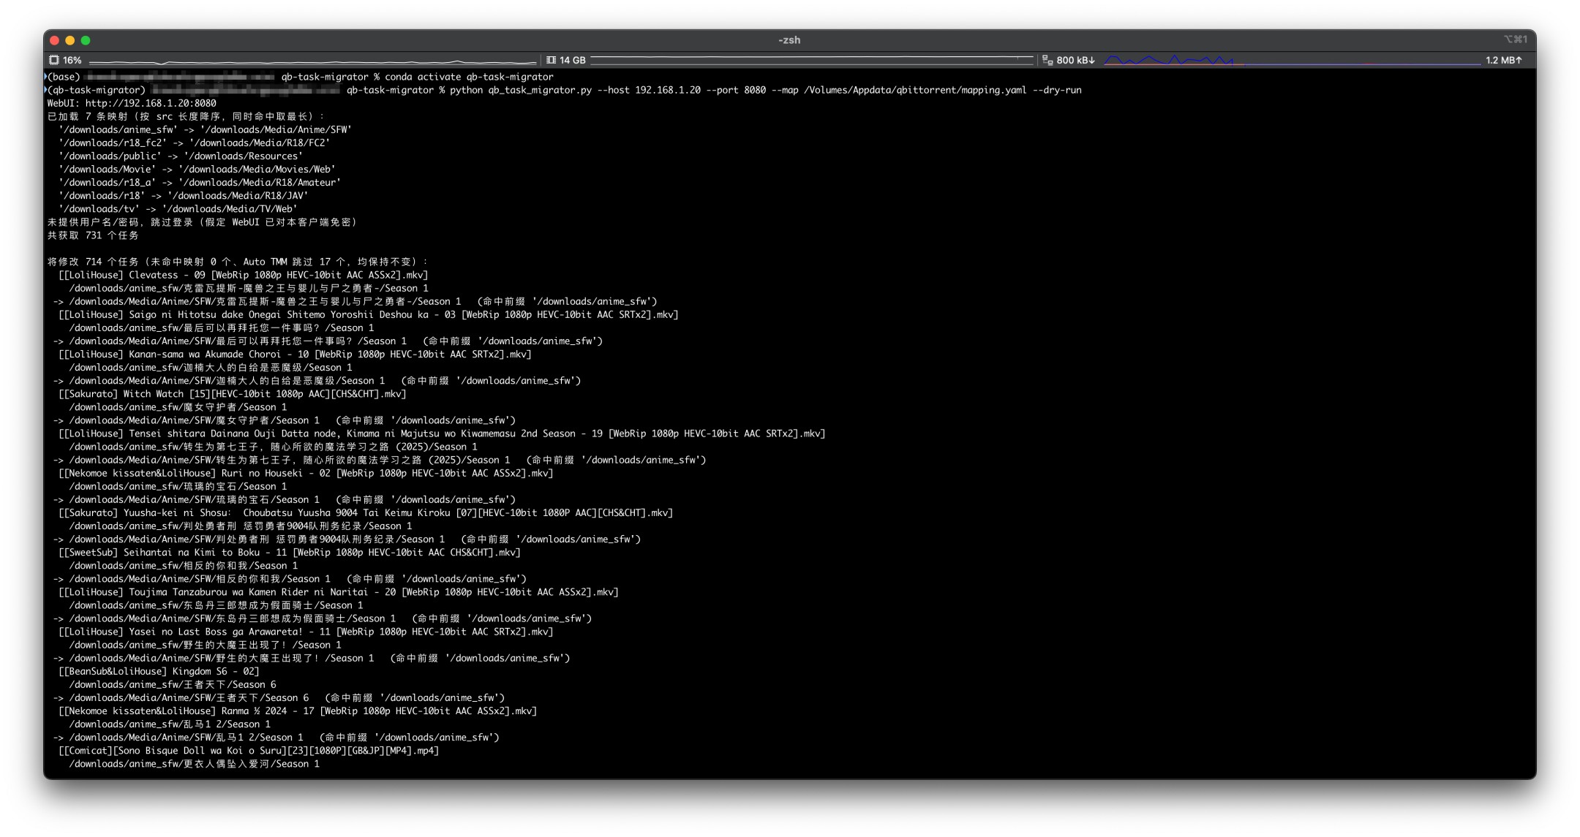Click mapping '/downloads/r18_fc2' line
Viewport: 1580px width, 837px height.
click(194, 143)
